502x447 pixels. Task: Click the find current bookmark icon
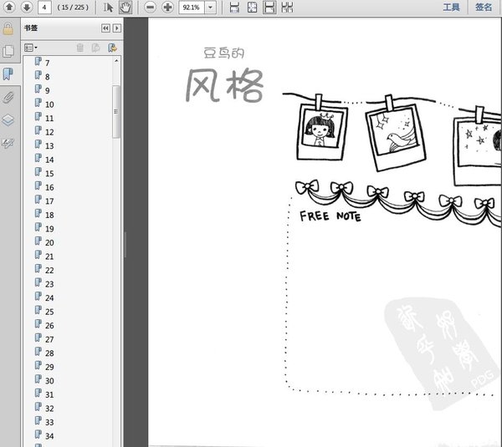[112, 48]
